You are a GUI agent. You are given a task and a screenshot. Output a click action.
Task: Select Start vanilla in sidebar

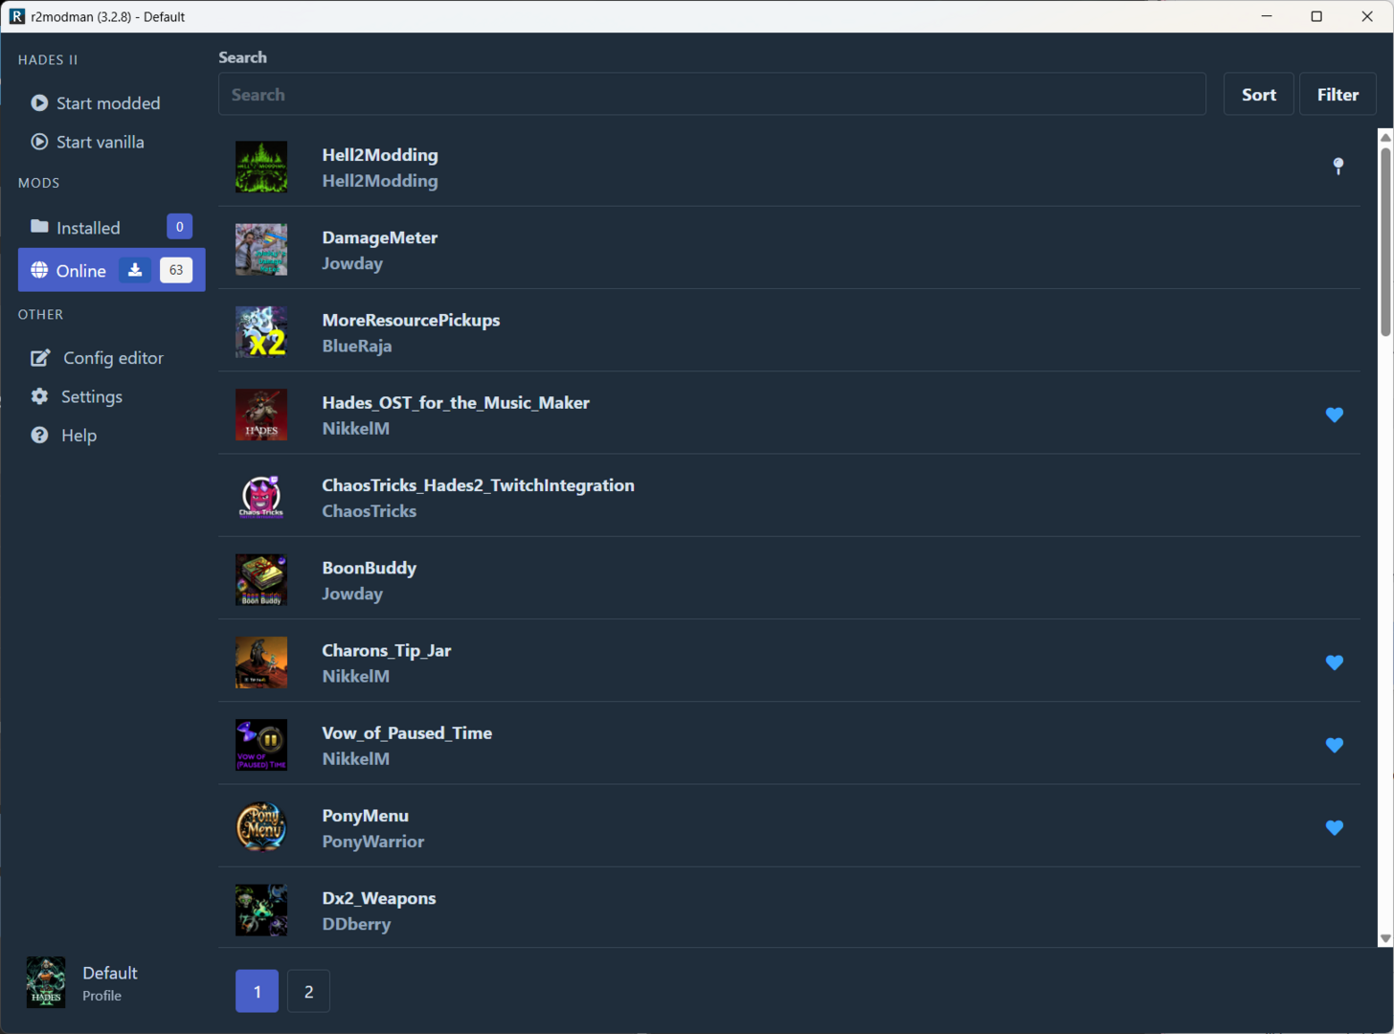pyautogui.click(x=111, y=142)
